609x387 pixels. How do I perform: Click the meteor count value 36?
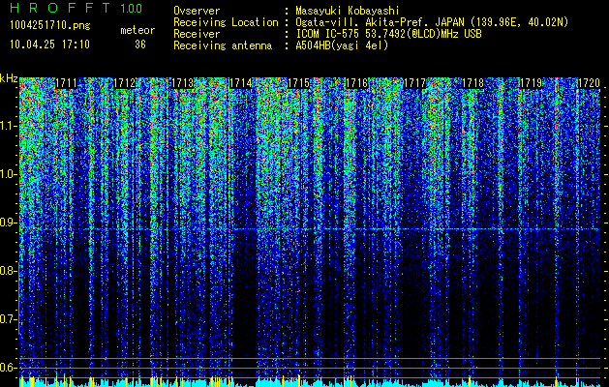(140, 45)
